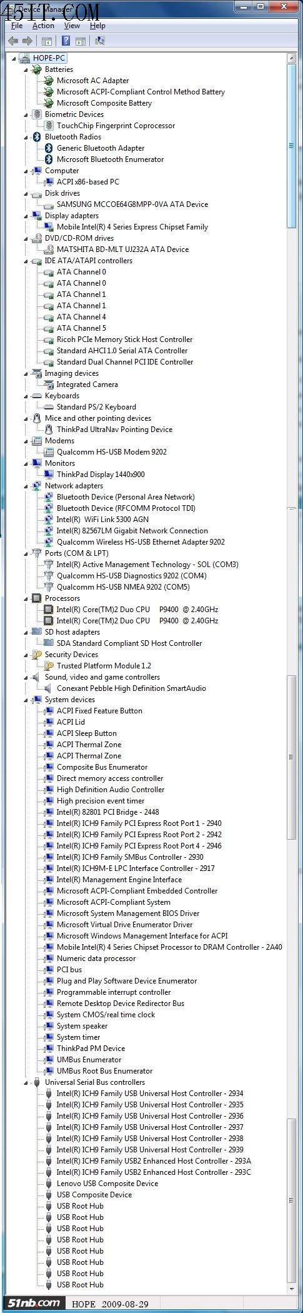Viewport: 303px width, 1313px height.
Task: Select Standard AHCI 1.0 Serial ATA Controller
Action: 122,351
